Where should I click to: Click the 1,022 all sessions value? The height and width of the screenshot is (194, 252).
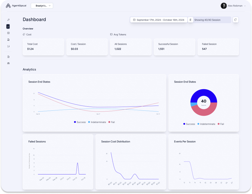(118, 49)
